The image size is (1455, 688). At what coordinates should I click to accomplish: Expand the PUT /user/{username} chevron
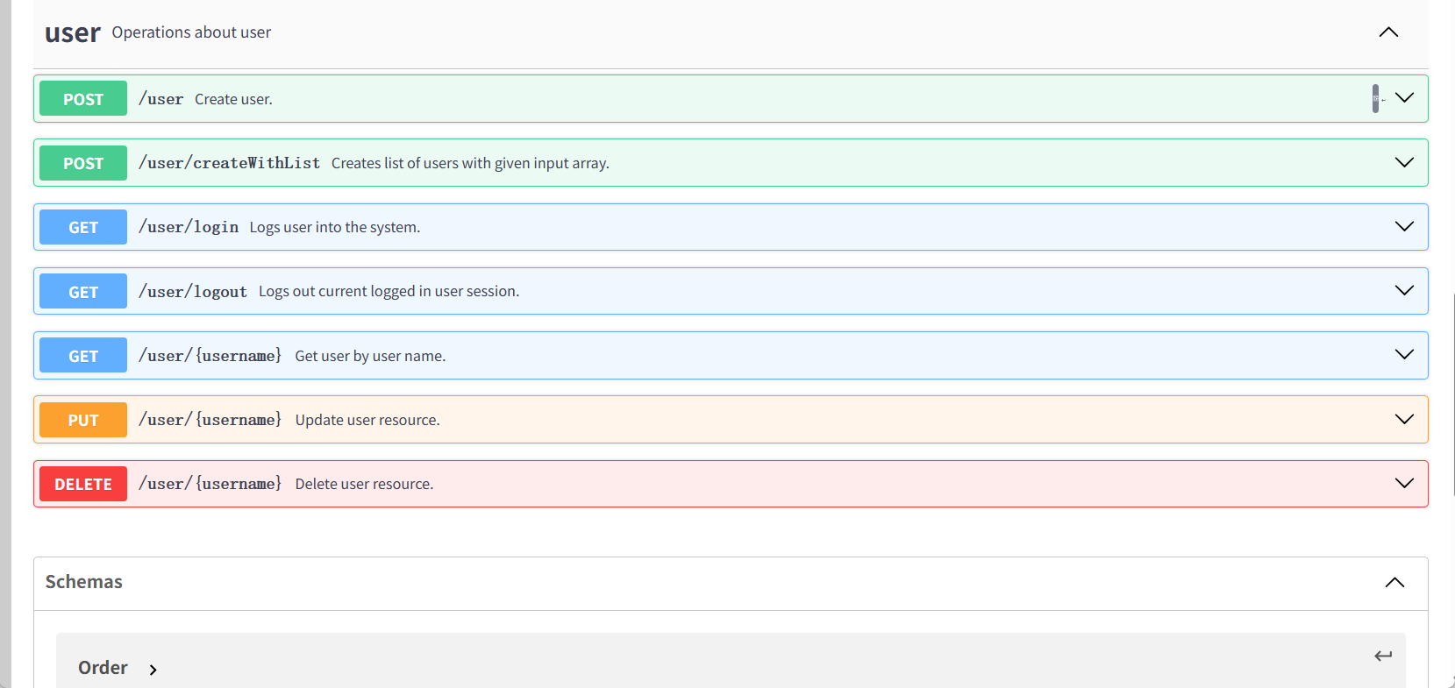click(1404, 419)
